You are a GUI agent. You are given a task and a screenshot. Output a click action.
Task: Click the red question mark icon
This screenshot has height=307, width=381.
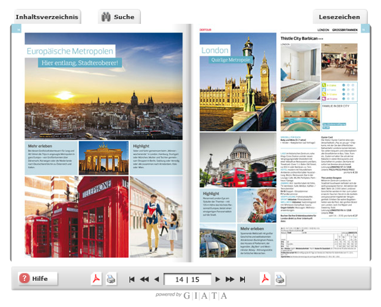tap(24, 278)
